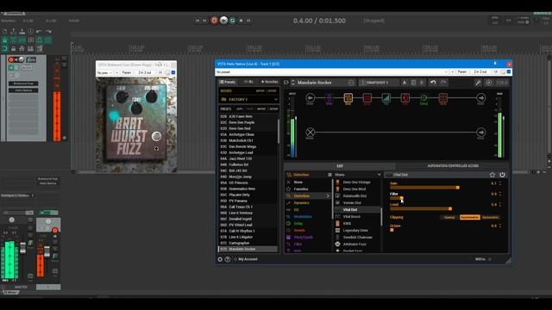The height and width of the screenshot is (310, 552).
Task: Click the play button in REAPER transport
Action: (x=223, y=21)
